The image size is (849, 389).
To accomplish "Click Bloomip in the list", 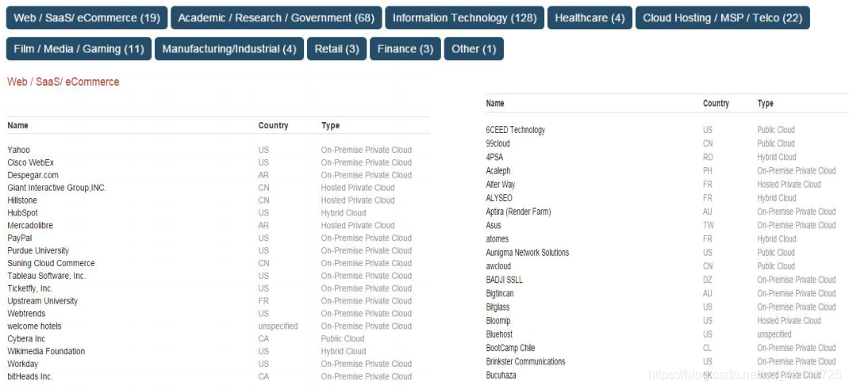I will pyautogui.click(x=498, y=320).
